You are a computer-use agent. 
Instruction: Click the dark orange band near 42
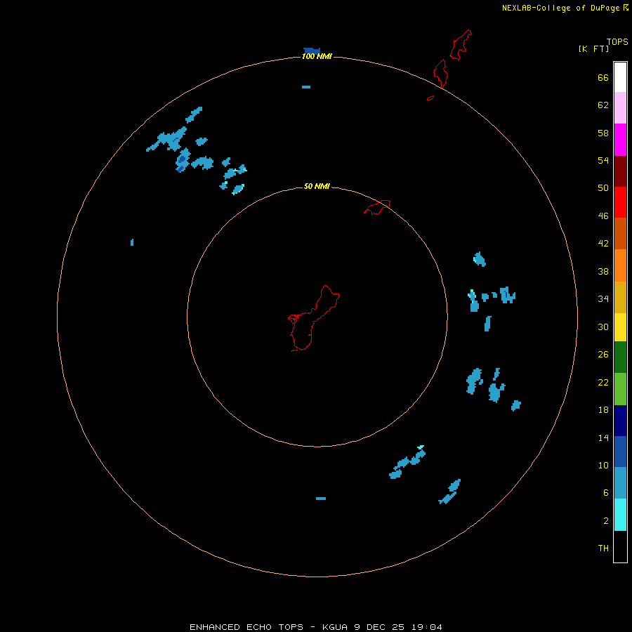click(620, 233)
